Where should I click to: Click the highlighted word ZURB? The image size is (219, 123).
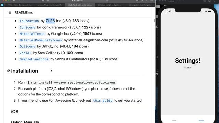tap(50, 21)
